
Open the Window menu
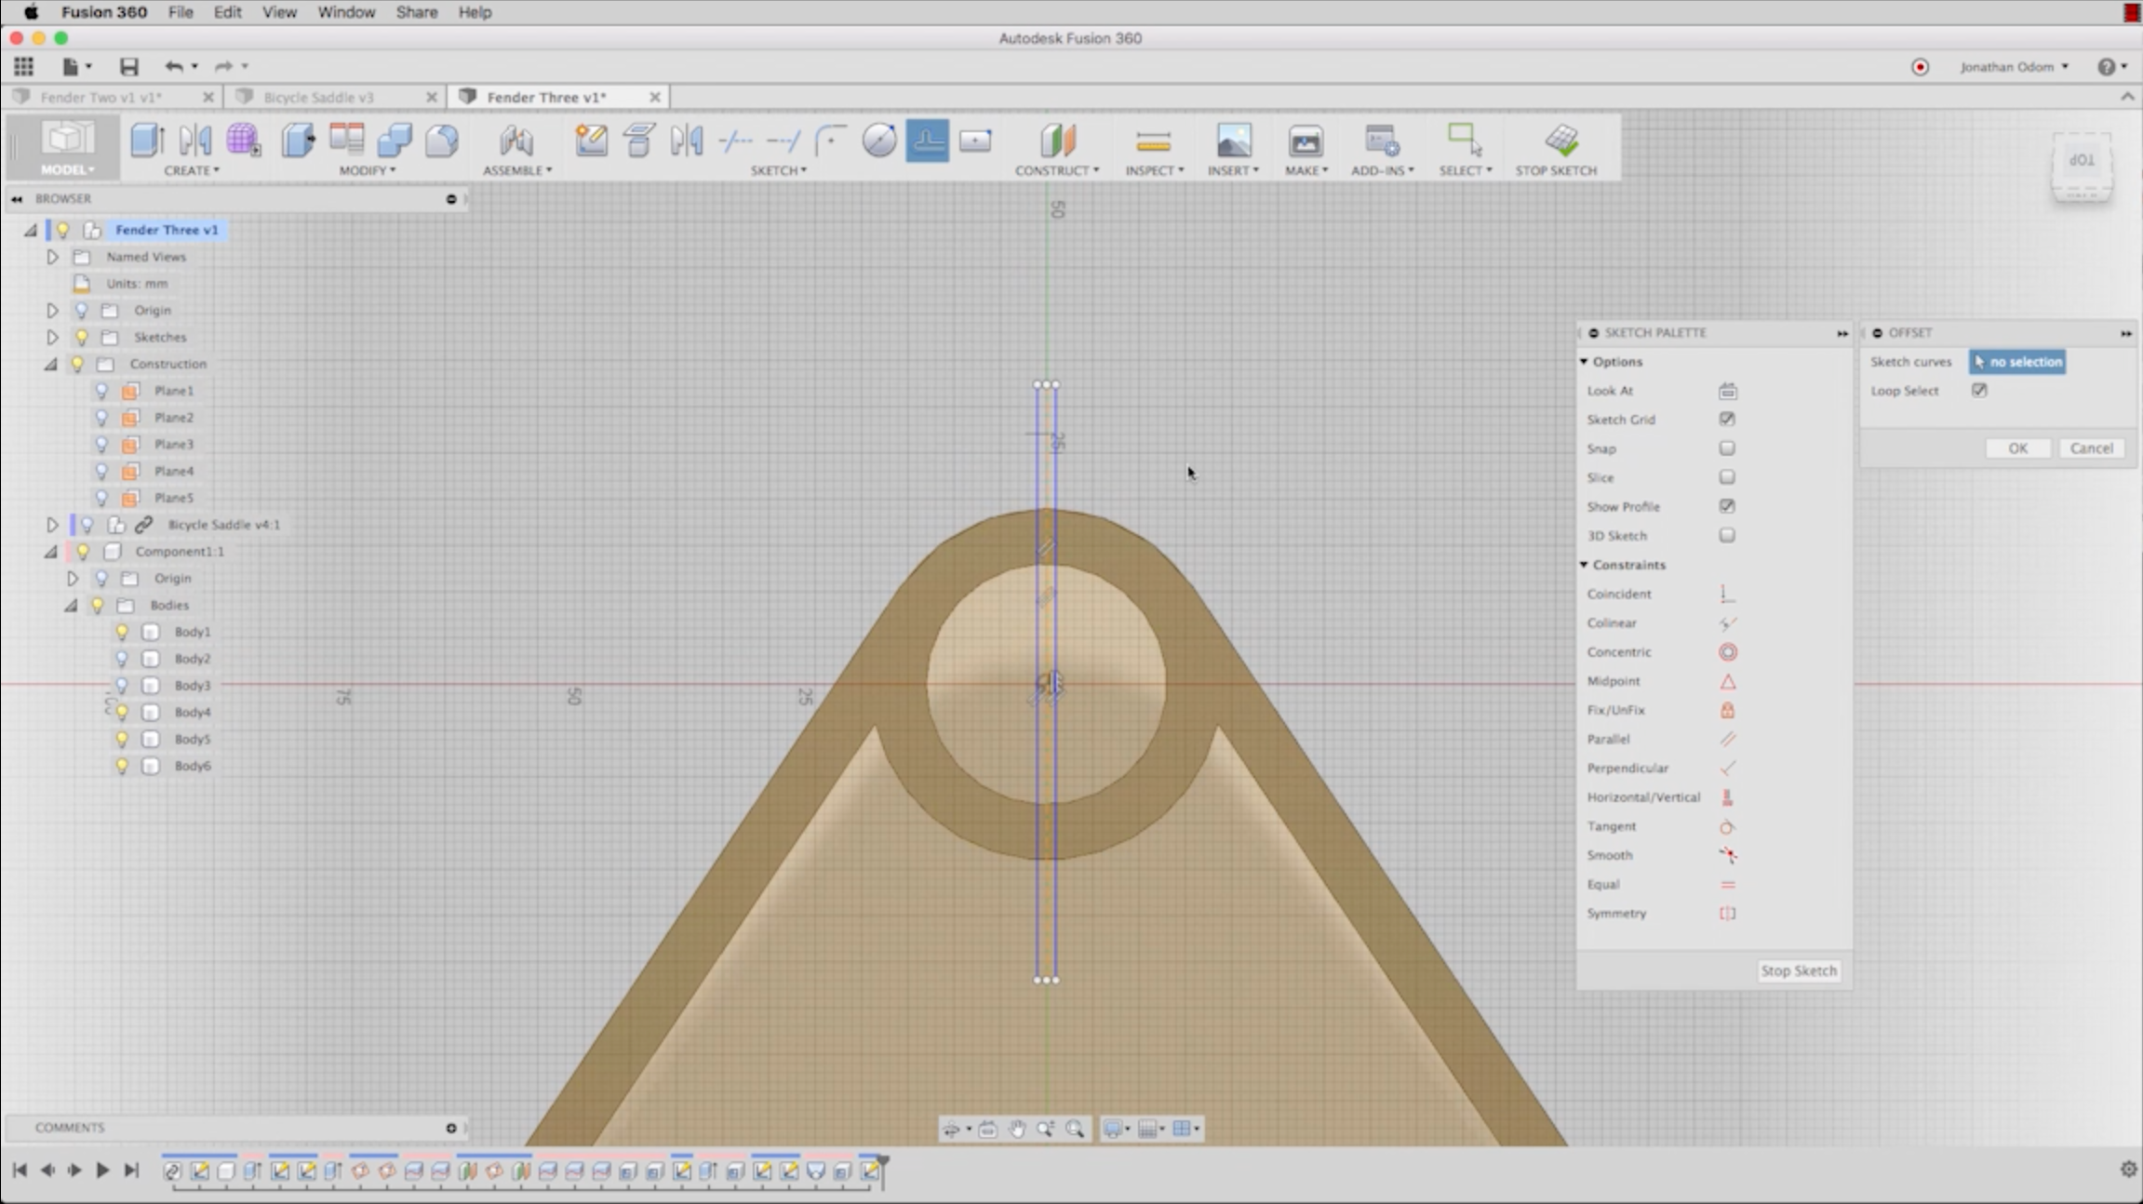pyautogui.click(x=345, y=12)
